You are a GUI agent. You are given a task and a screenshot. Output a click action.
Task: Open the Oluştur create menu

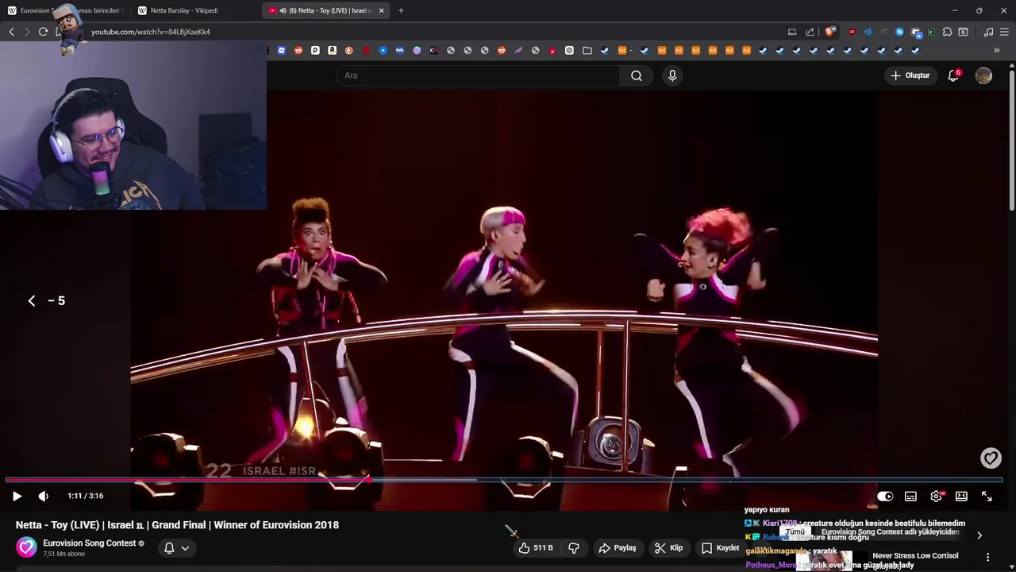[x=910, y=75]
